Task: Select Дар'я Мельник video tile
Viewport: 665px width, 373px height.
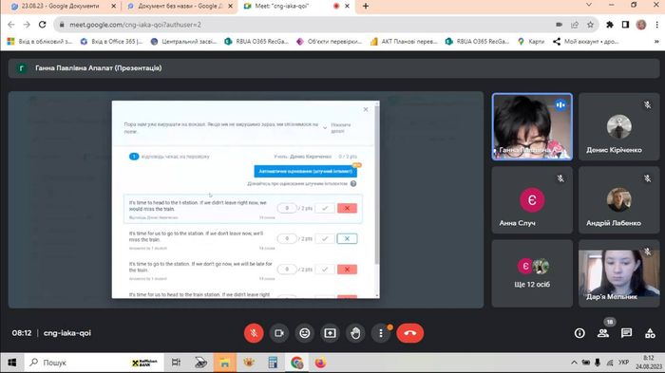Action: coord(618,273)
